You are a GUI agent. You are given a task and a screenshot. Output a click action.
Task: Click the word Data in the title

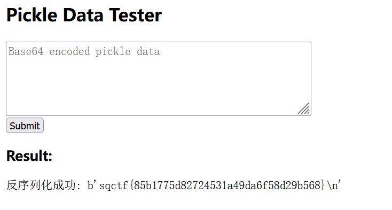point(83,15)
